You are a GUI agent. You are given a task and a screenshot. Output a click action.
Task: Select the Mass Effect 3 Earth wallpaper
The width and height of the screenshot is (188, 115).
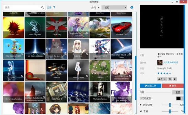(121, 49)
